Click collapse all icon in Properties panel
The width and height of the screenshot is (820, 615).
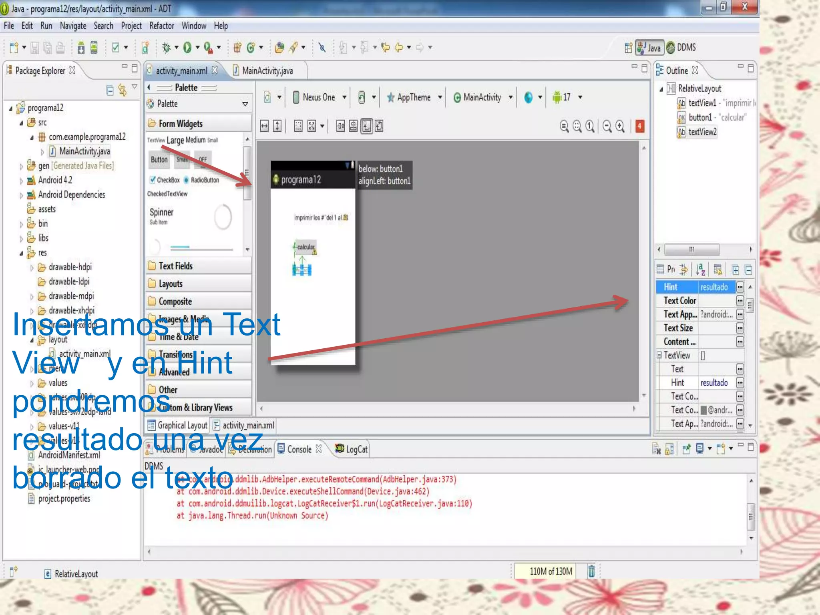pyautogui.click(x=748, y=270)
